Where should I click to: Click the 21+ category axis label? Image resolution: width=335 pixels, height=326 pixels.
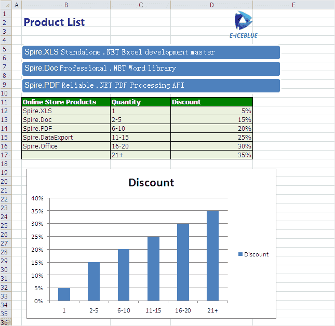coord(212,310)
